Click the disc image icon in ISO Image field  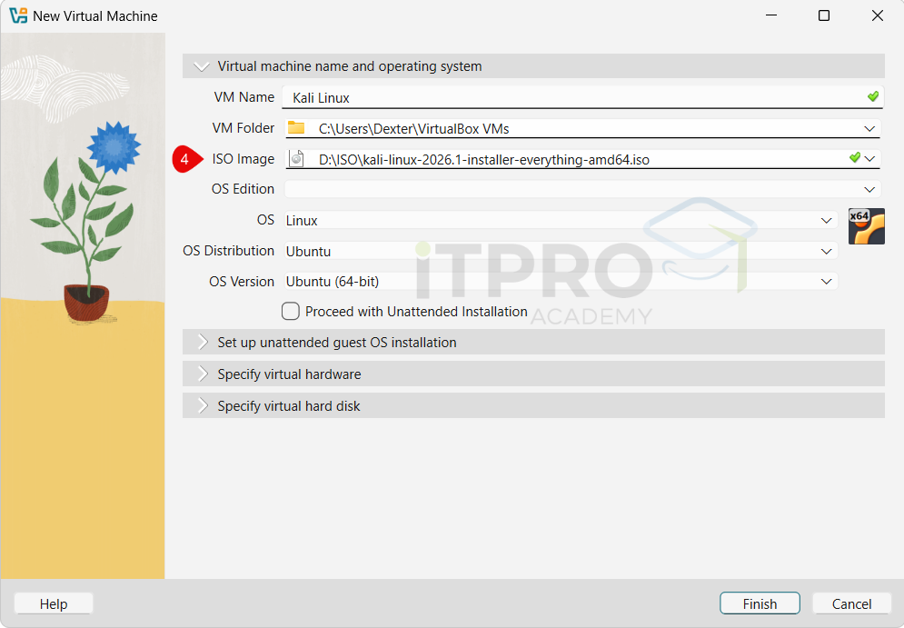click(x=296, y=158)
